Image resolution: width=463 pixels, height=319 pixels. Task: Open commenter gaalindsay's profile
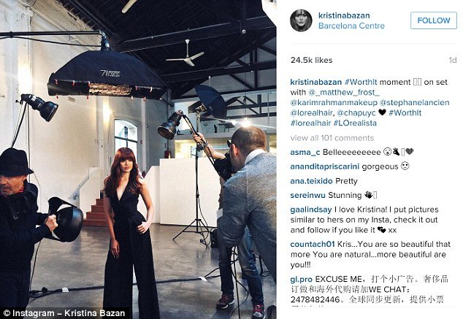311,210
